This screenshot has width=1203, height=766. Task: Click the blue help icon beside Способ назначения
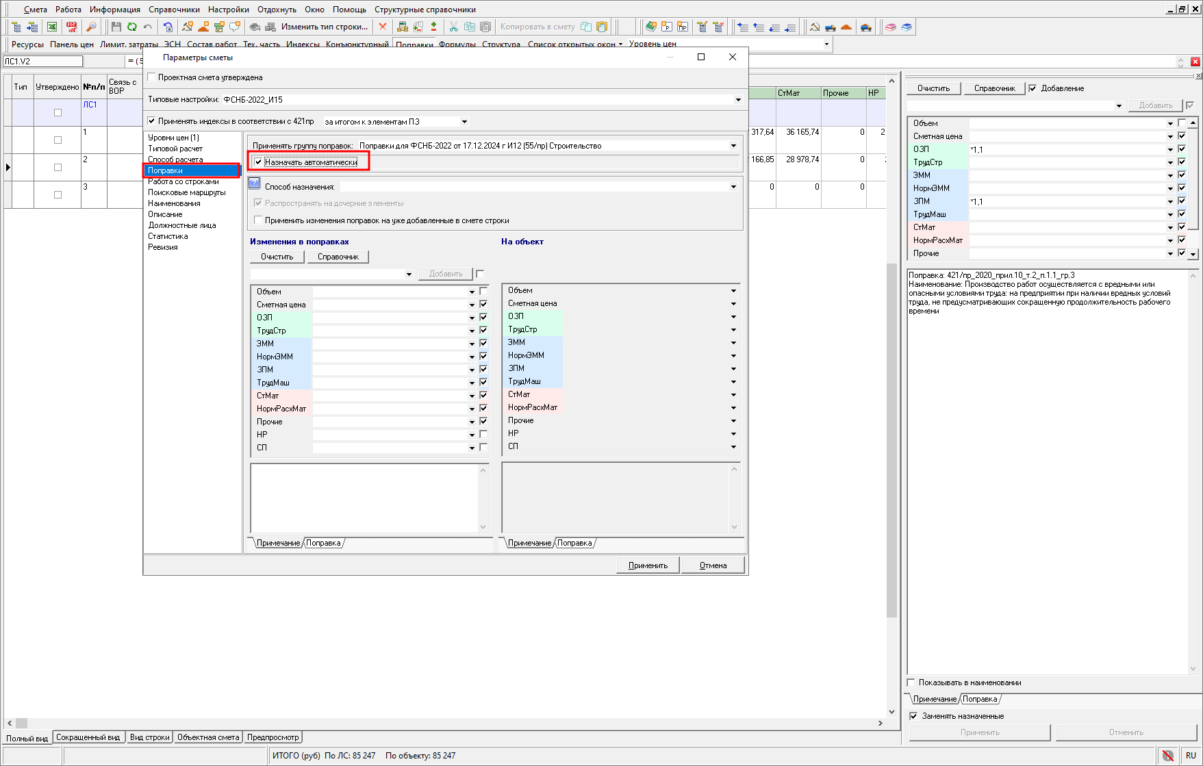coord(254,183)
